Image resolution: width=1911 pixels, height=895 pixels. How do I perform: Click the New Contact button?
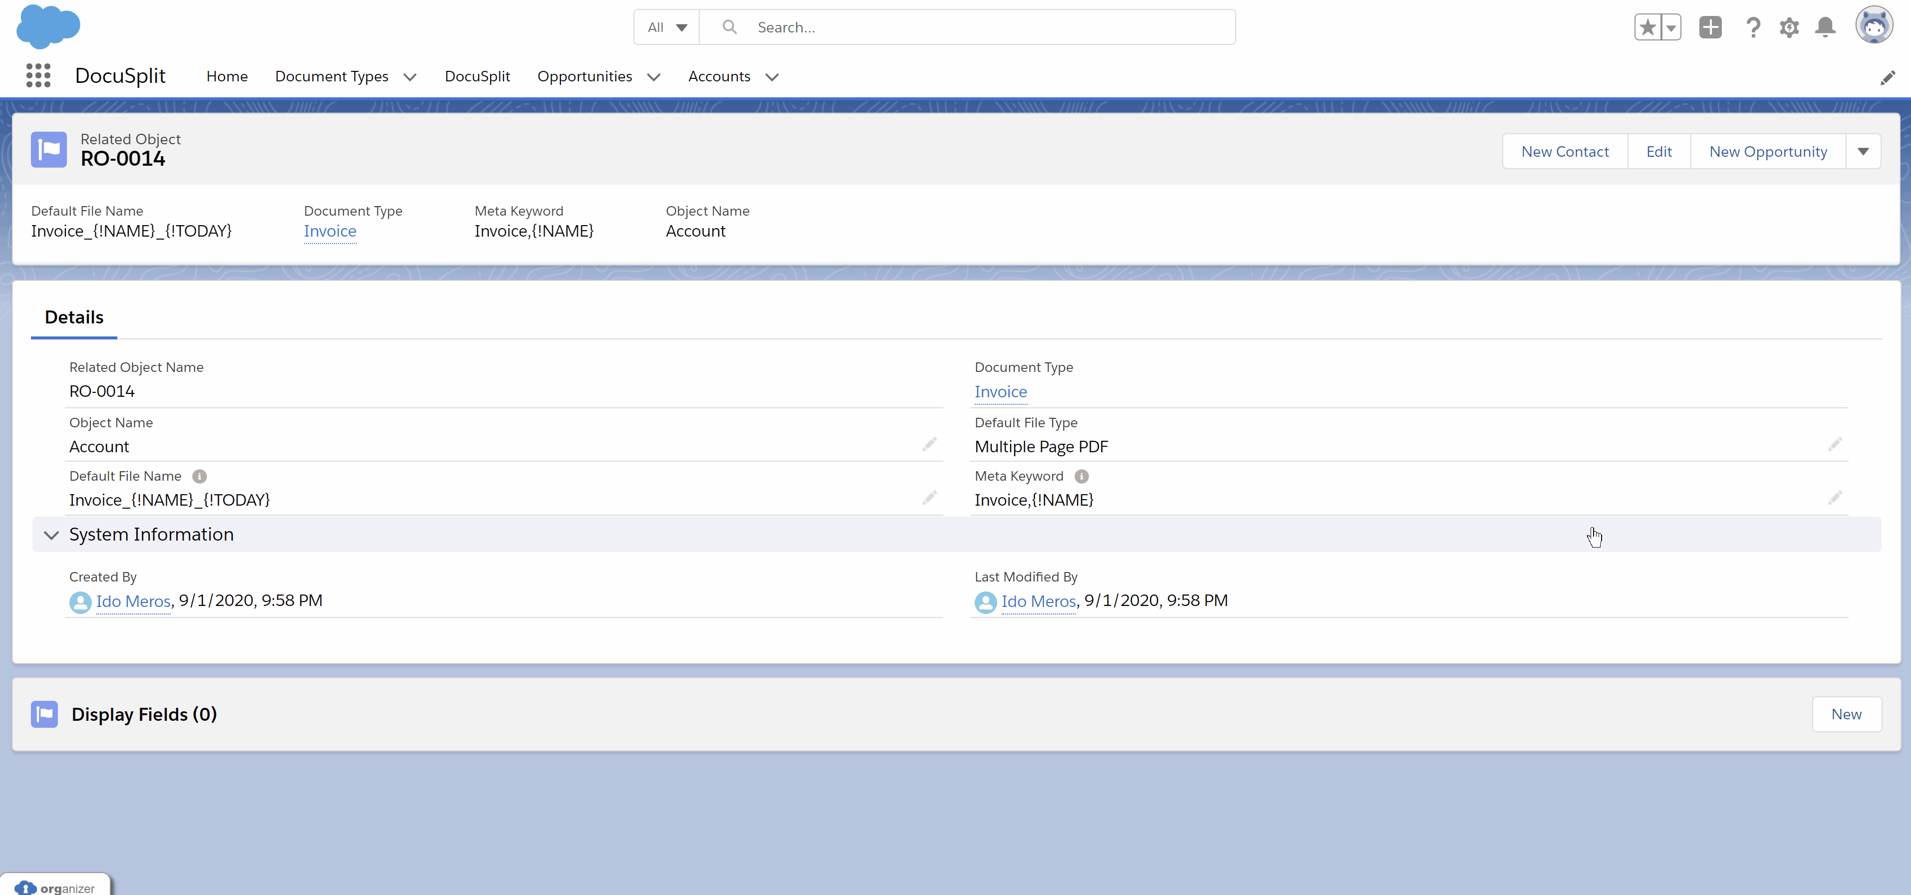1565,151
